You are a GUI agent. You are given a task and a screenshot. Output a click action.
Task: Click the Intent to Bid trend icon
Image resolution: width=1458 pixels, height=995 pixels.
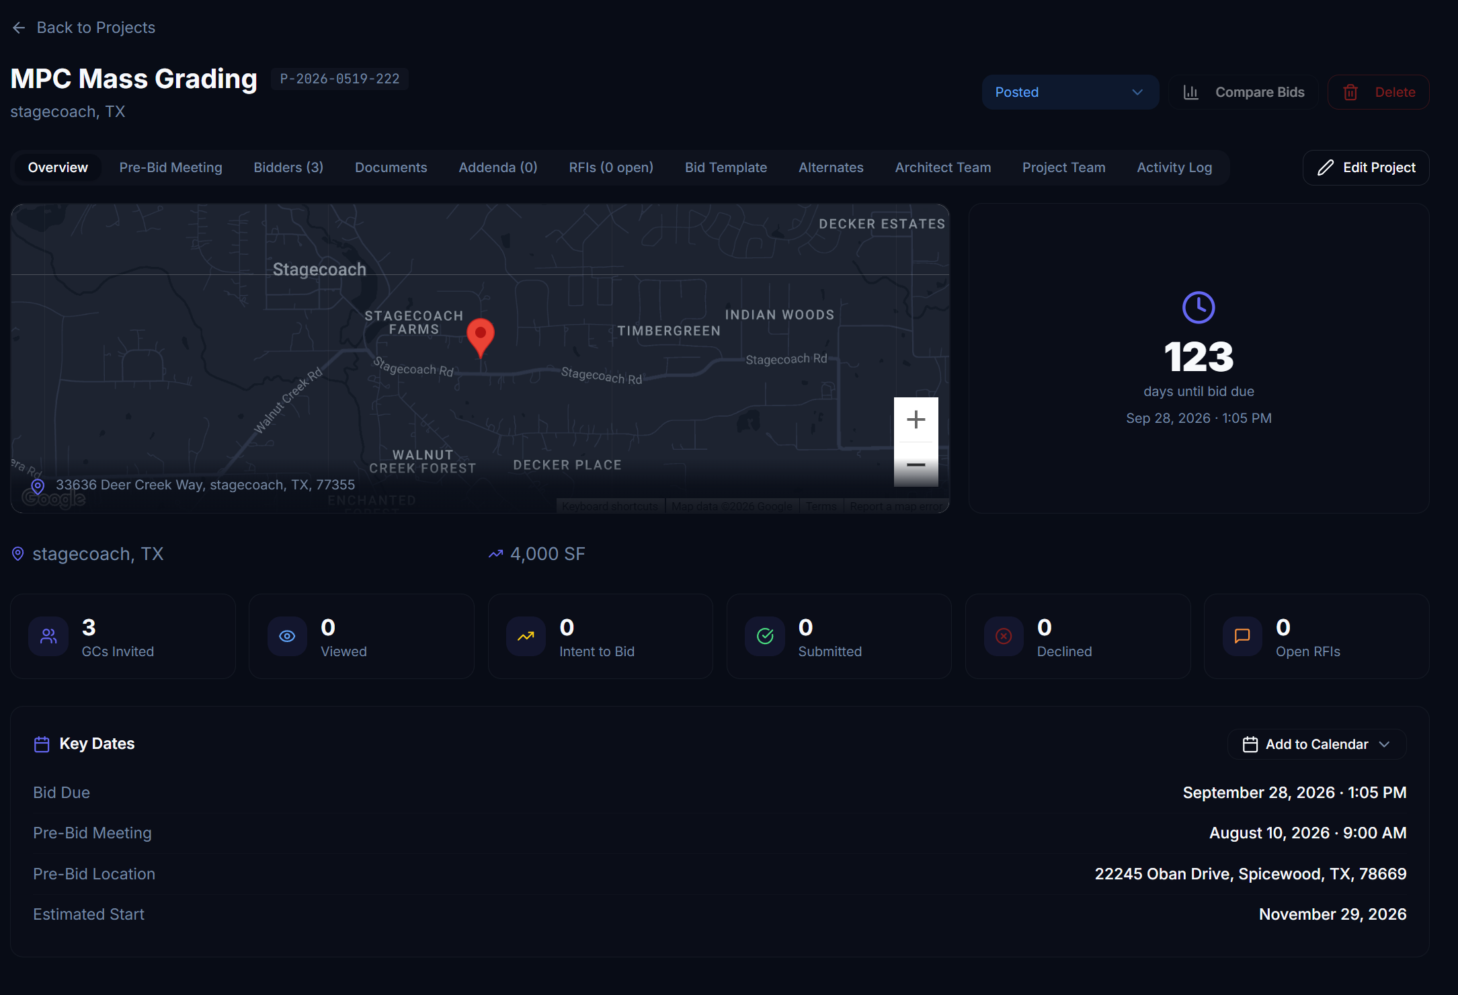point(526,636)
